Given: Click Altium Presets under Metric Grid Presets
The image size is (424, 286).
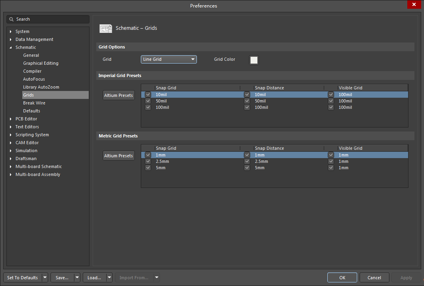Looking at the screenshot, I should coord(119,155).
